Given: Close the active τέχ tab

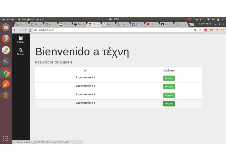Looking at the screenshot, I should click(99, 24).
